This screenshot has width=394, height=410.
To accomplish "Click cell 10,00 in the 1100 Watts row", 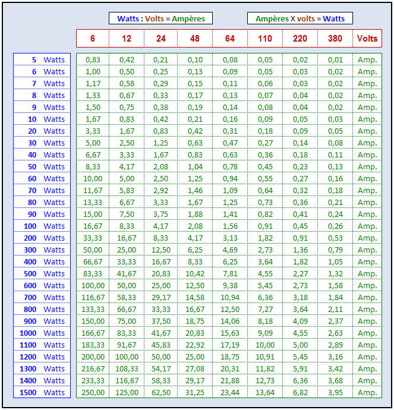I will click(x=265, y=345).
